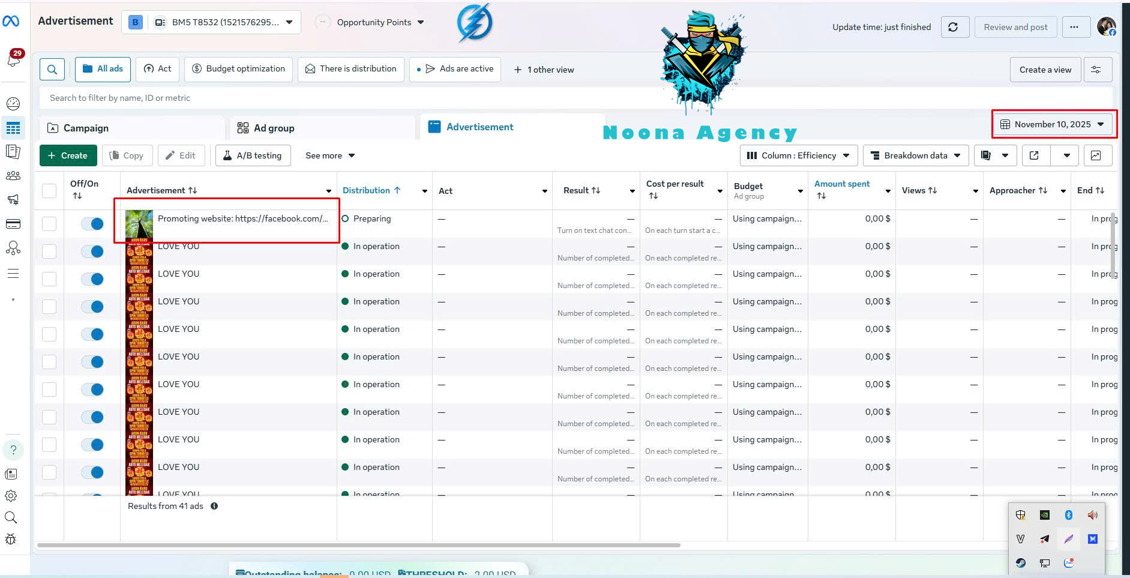Open the search magnifier in views bar
Viewport: 1130px width, 578px height.
52,69
